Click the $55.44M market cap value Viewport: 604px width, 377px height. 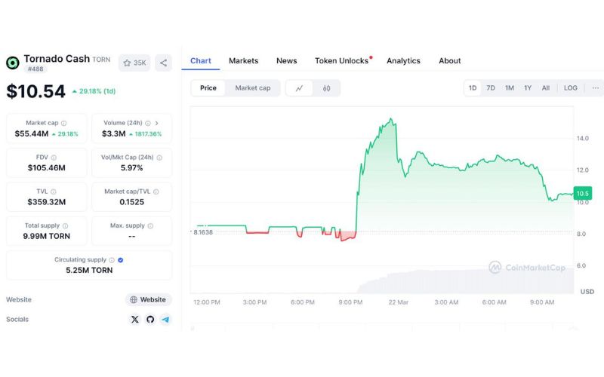point(32,134)
